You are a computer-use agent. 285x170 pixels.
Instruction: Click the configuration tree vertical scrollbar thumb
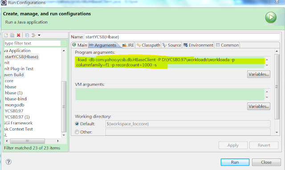click(x=64, y=107)
